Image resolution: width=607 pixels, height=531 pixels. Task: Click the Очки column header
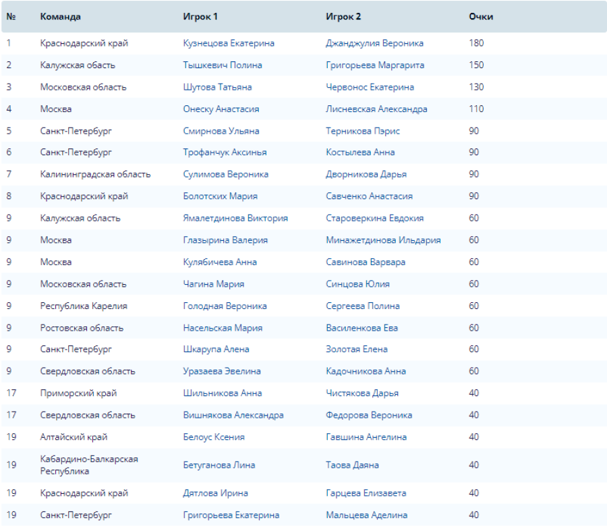pos(481,16)
